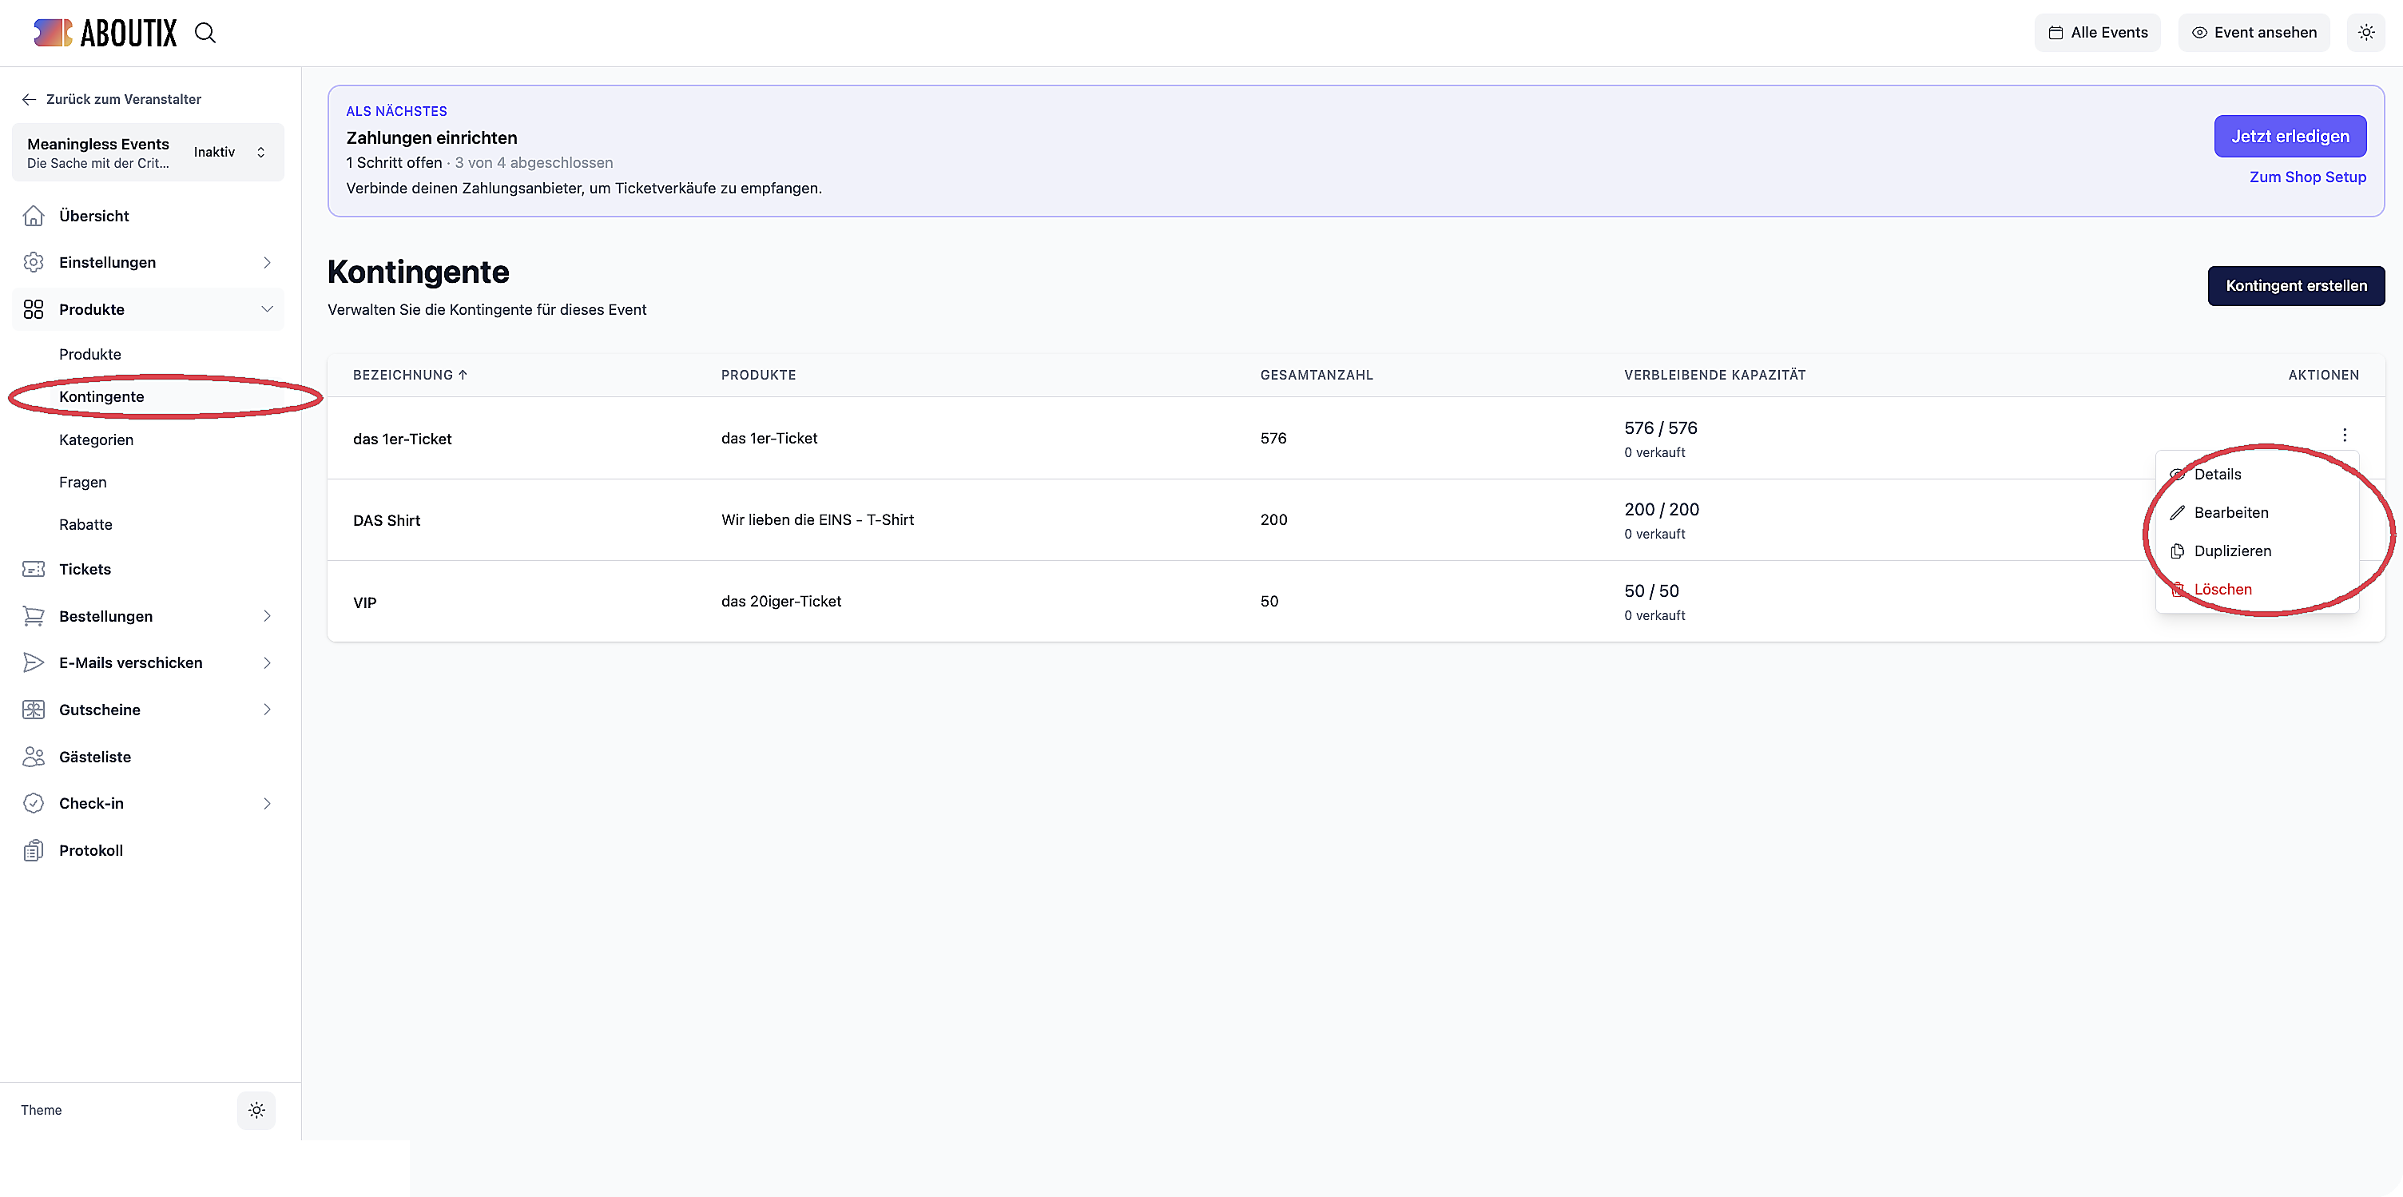Open the Kategorien submenu entry

point(96,439)
